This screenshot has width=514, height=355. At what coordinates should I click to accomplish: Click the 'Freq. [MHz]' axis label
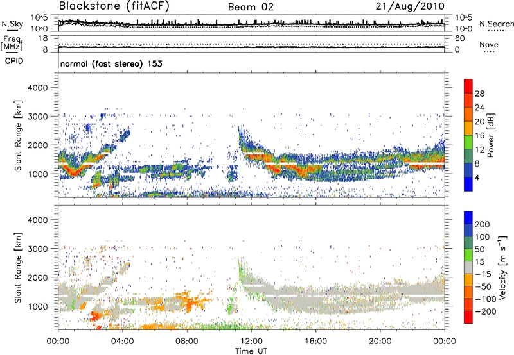point(12,44)
